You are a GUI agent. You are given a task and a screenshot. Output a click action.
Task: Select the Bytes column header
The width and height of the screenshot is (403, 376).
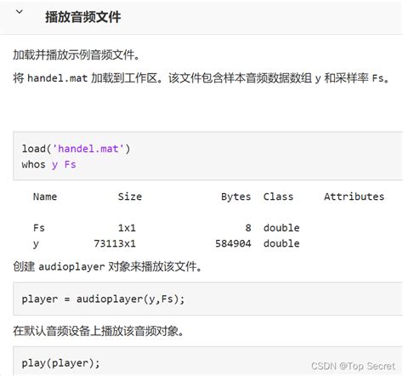click(236, 197)
